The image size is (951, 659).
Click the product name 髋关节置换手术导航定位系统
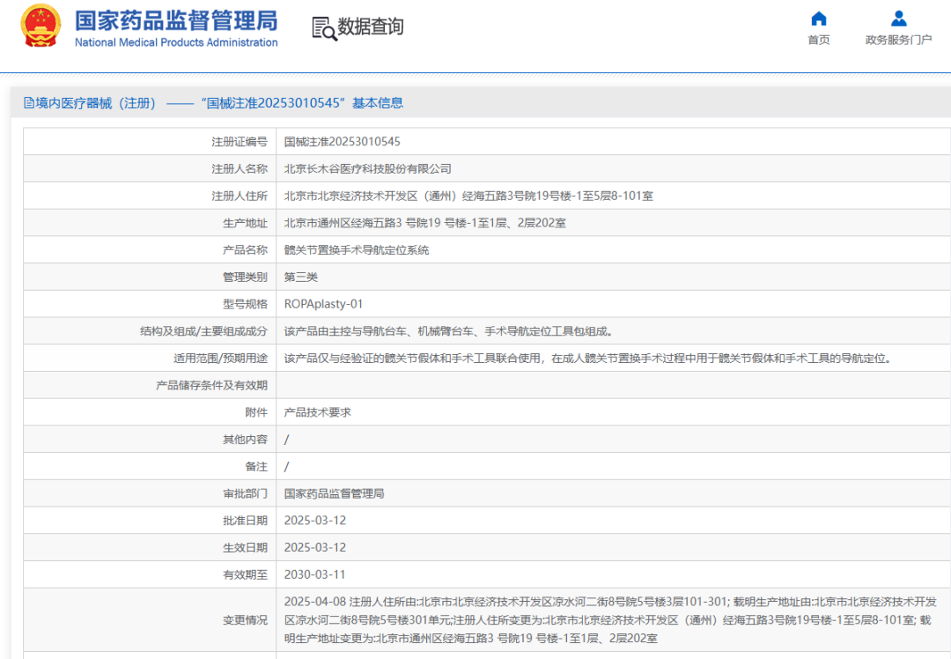tap(357, 250)
